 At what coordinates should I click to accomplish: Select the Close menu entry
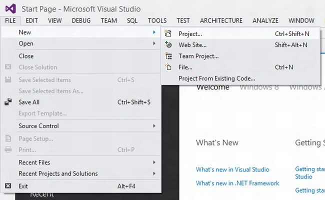click(x=26, y=56)
